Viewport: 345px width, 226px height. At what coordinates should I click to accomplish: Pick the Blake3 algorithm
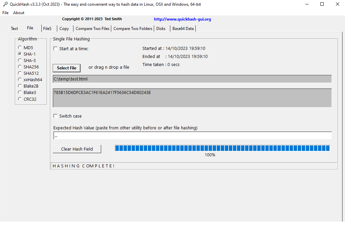(20, 92)
